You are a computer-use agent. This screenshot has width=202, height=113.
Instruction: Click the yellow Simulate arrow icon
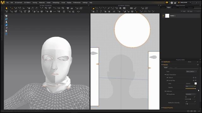(x=6, y=8)
